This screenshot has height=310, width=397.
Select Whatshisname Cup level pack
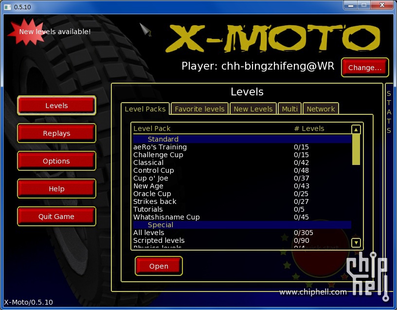[x=242, y=217]
